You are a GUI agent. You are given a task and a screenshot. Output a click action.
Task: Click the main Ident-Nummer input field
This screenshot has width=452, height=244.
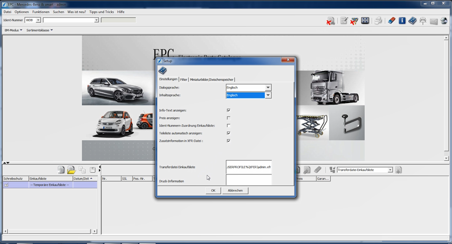71,20
